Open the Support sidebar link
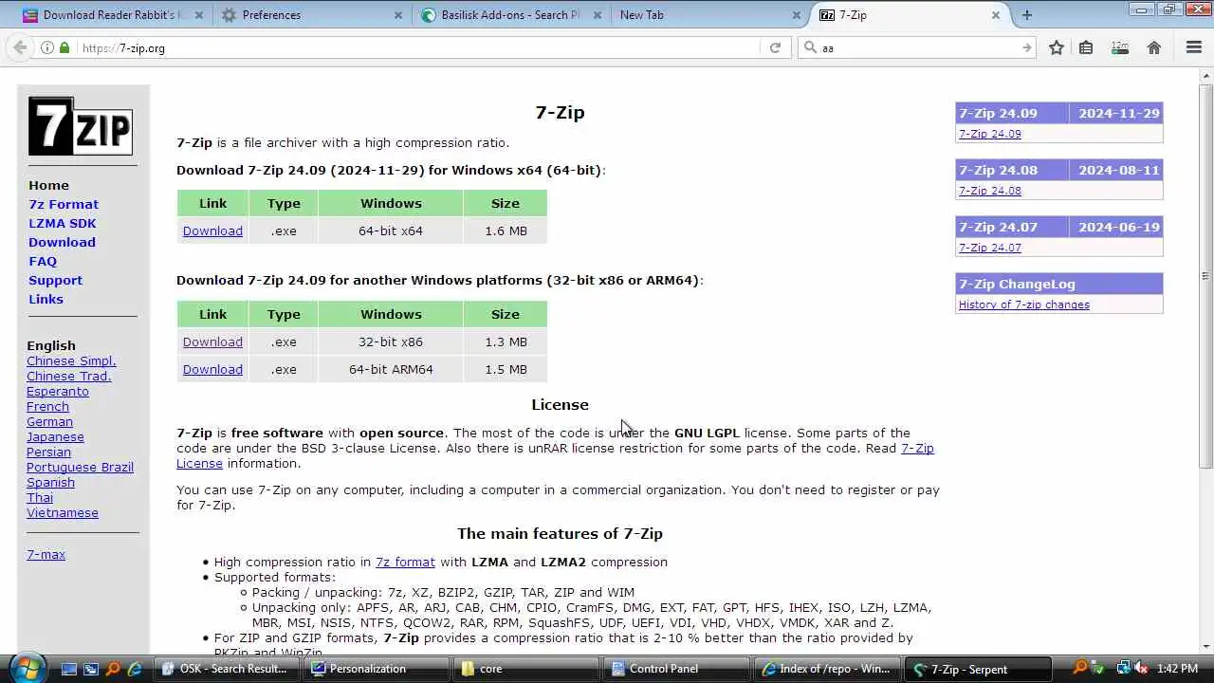 (55, 280)
